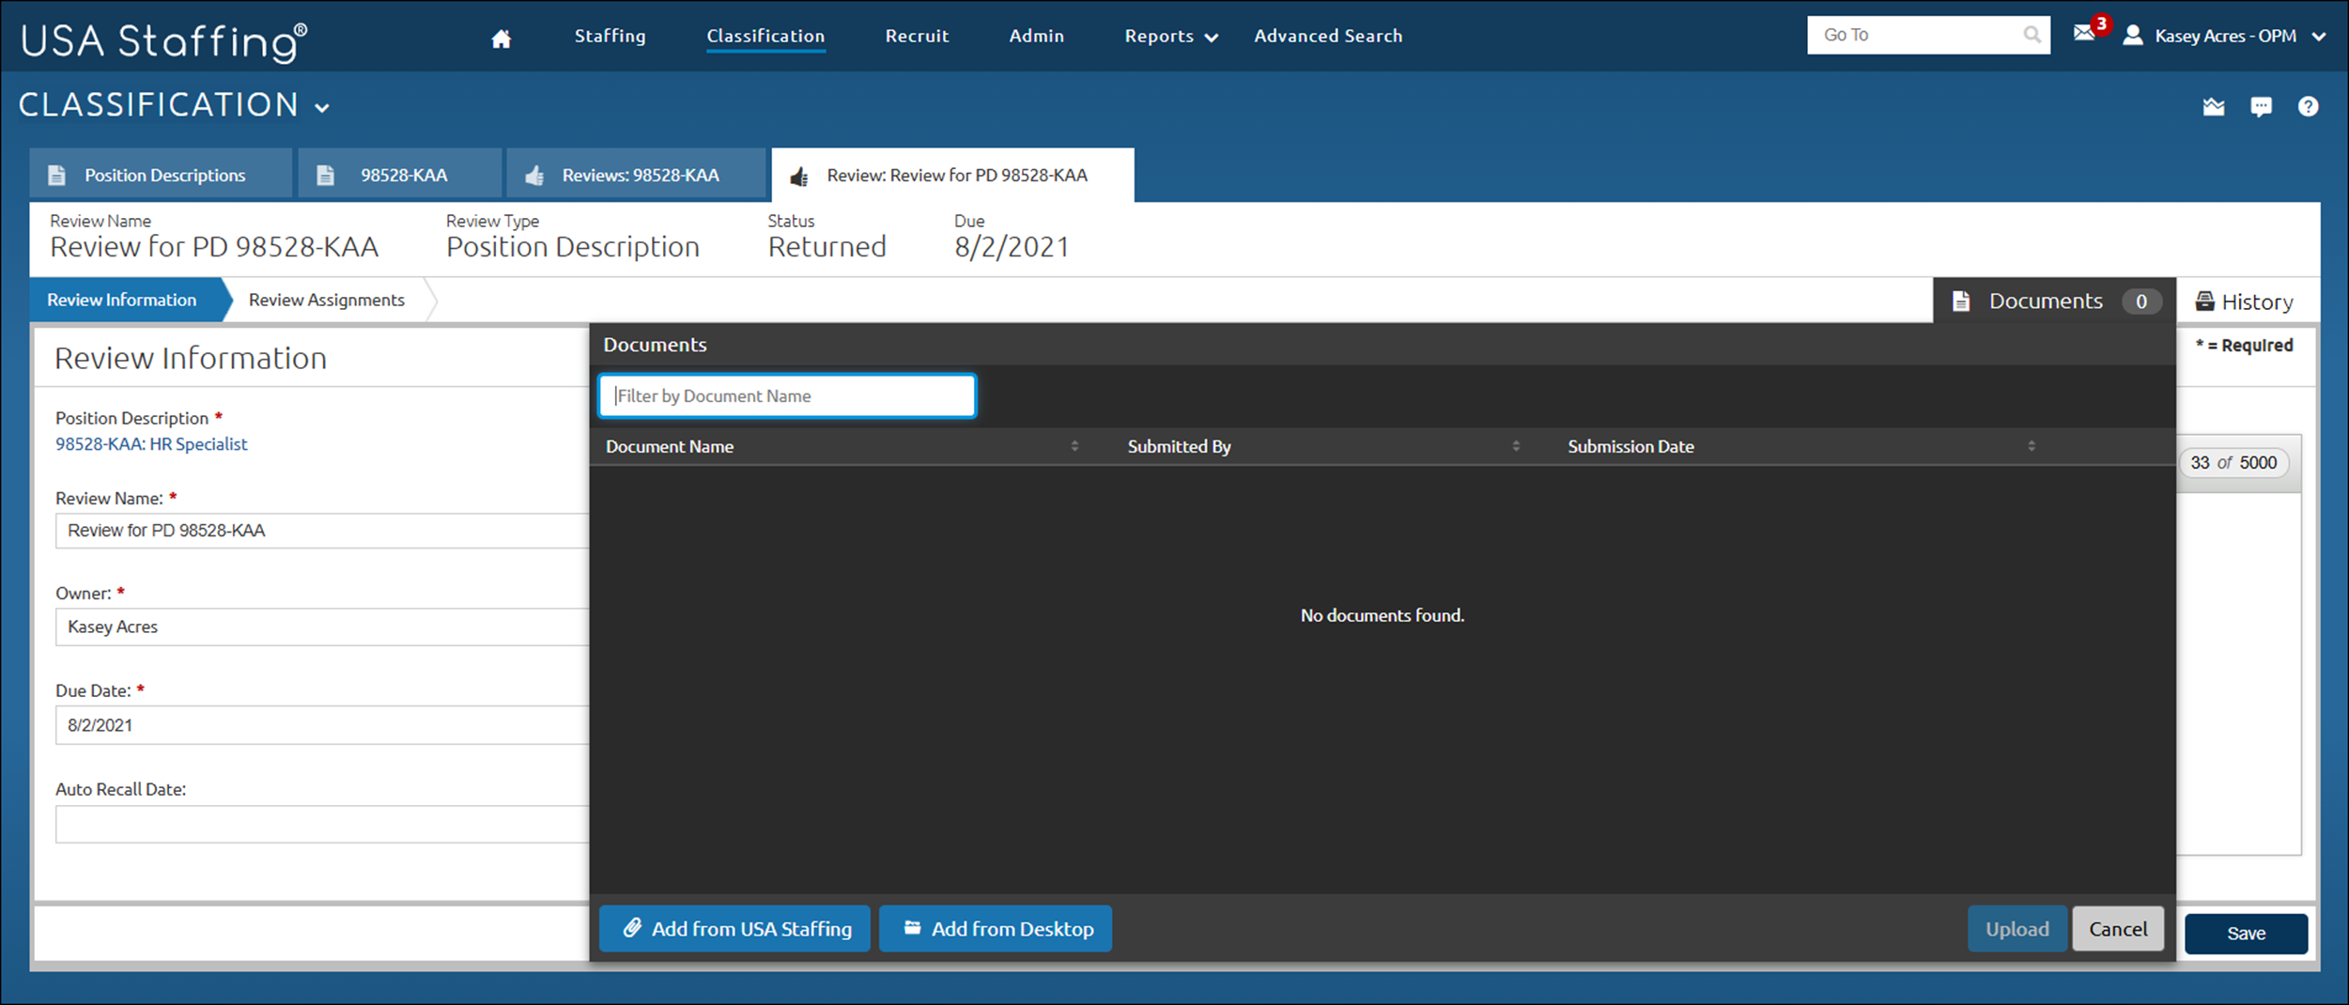Click the Submitted By column header
Image resolution: width=2349 pixels, height=1005 pixels.
click(x=1179, y=447)
